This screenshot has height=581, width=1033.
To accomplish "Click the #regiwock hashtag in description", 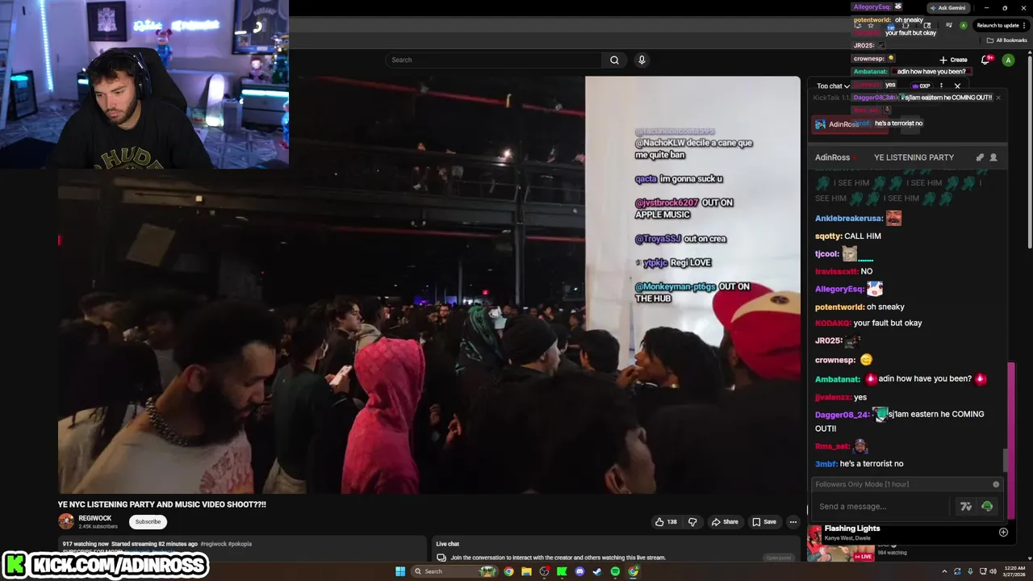I will 213,544.
